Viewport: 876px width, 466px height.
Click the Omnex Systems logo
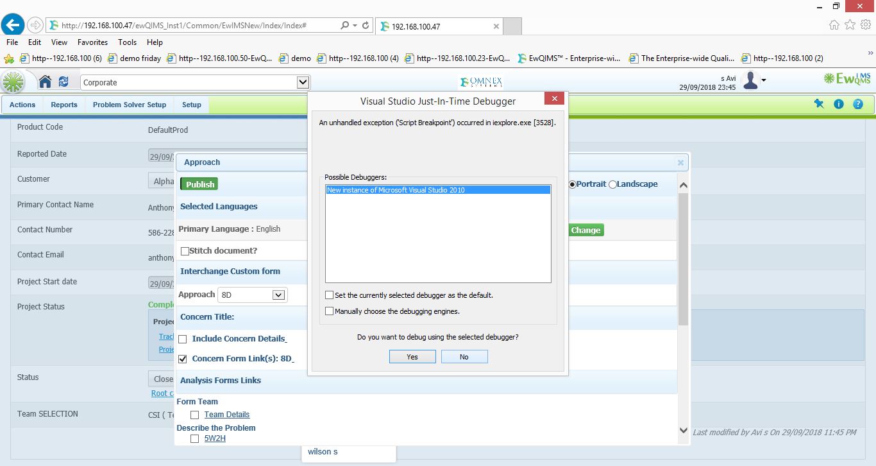(481, 82)
